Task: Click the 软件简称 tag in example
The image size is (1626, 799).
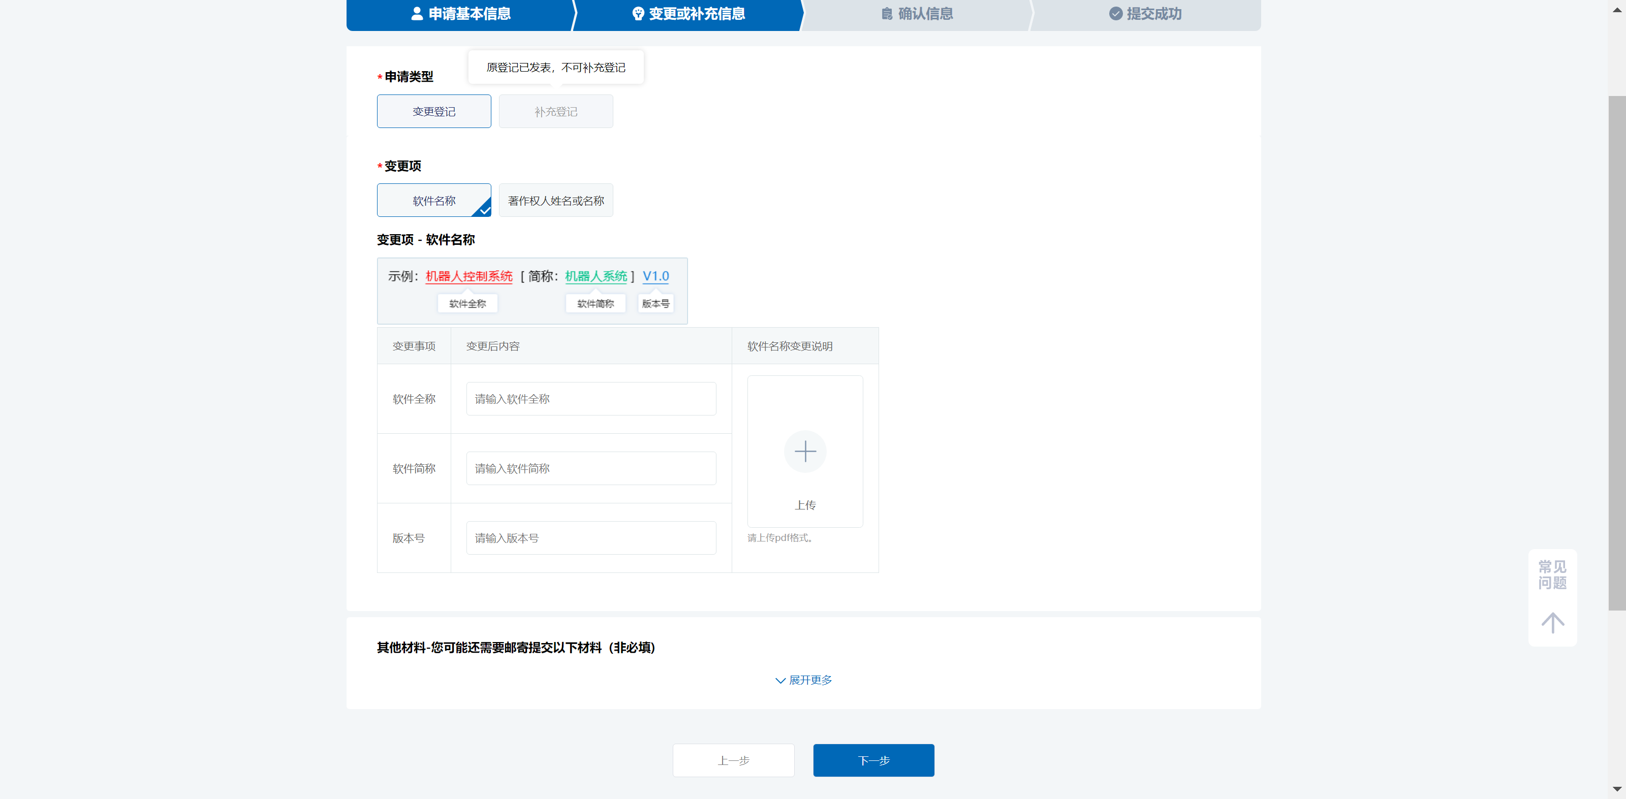Action: click(595, 304)
